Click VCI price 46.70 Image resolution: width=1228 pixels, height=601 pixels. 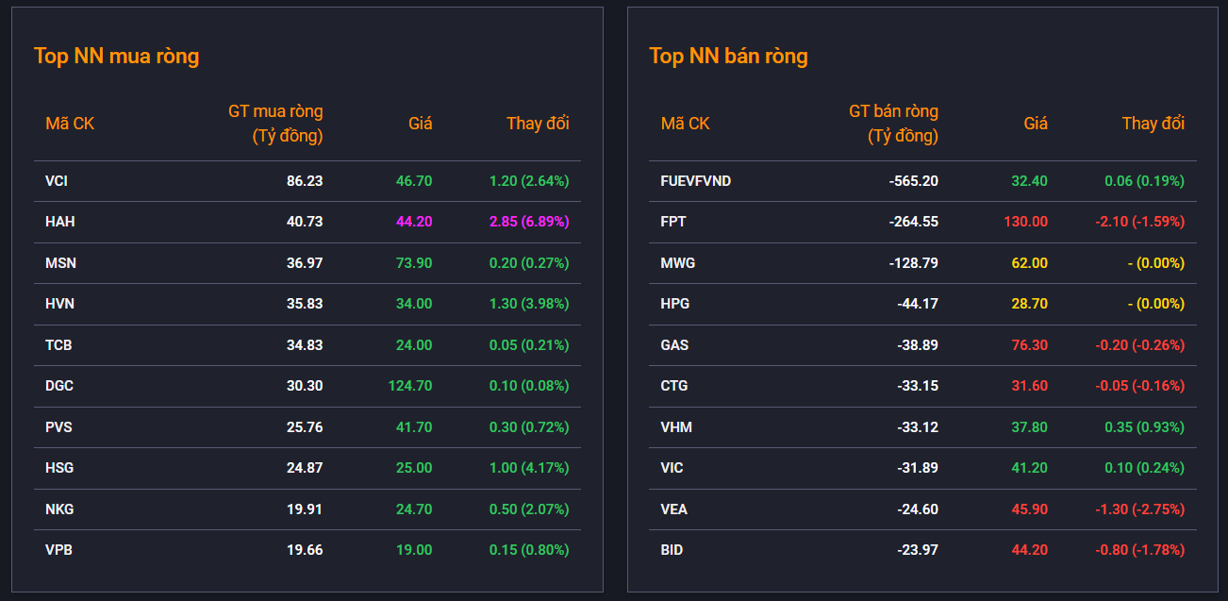click(414, 181)
